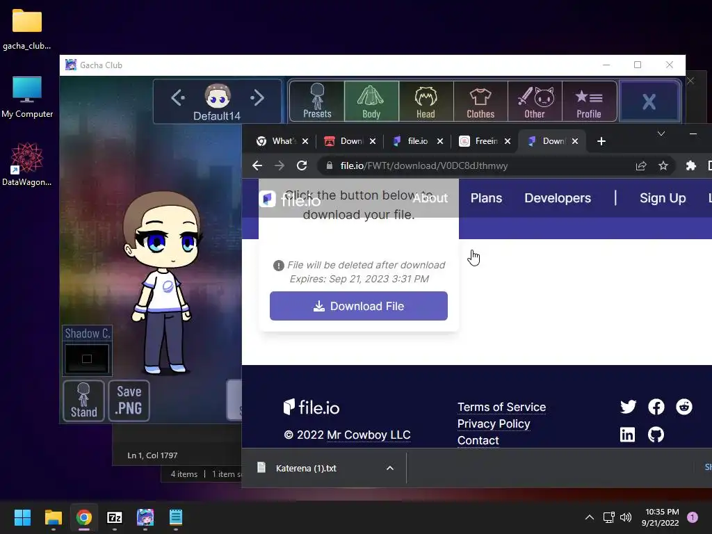This screenshot has width=712, height=534.
Task: Click the file.io footer logo
Action: (311, 407)
